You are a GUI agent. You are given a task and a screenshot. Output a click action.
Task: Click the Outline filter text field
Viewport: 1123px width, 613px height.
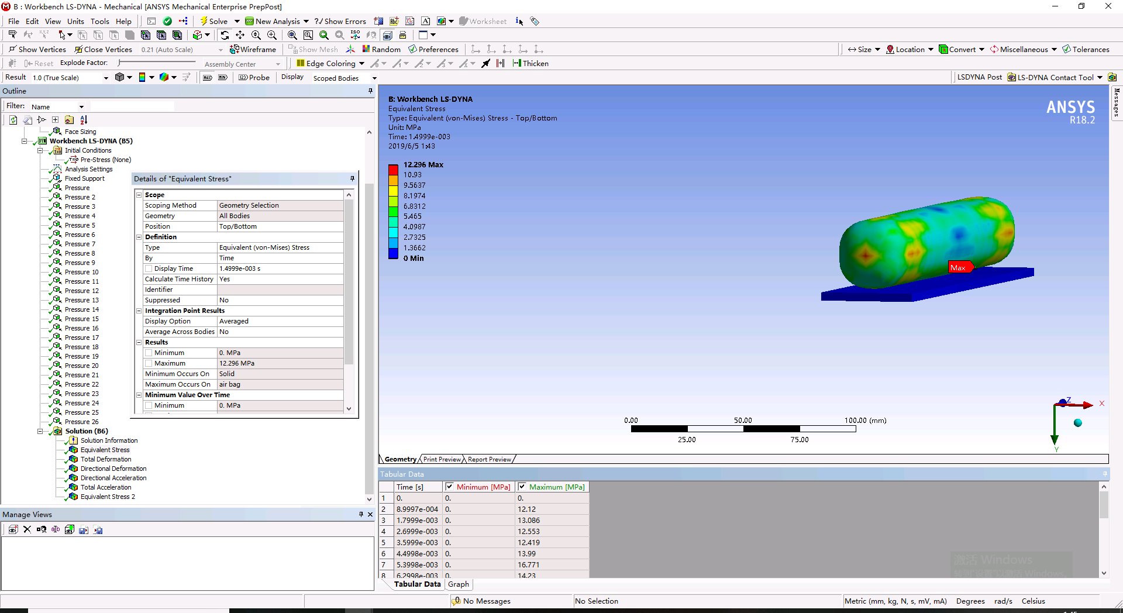[x=132, y=106]
